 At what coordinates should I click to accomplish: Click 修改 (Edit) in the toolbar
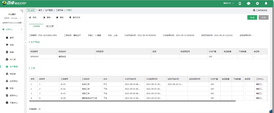pos(33,17)
